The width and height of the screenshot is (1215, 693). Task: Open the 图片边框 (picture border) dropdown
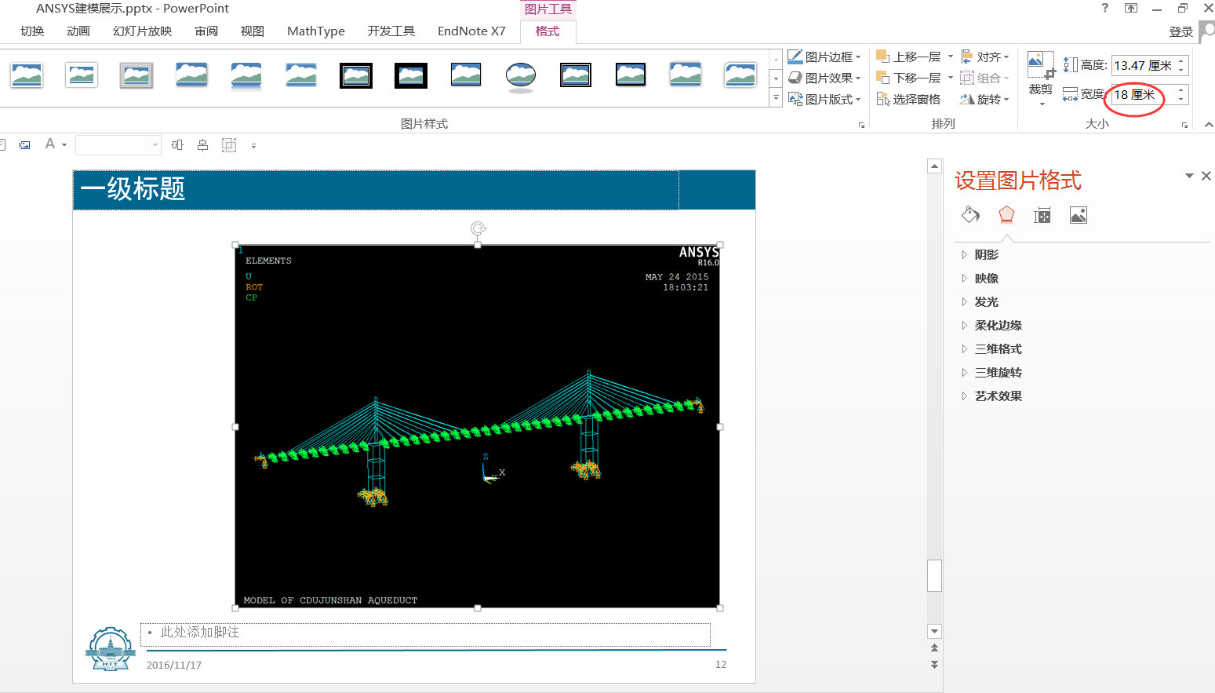pyautogui.click(x=824, y=57)
